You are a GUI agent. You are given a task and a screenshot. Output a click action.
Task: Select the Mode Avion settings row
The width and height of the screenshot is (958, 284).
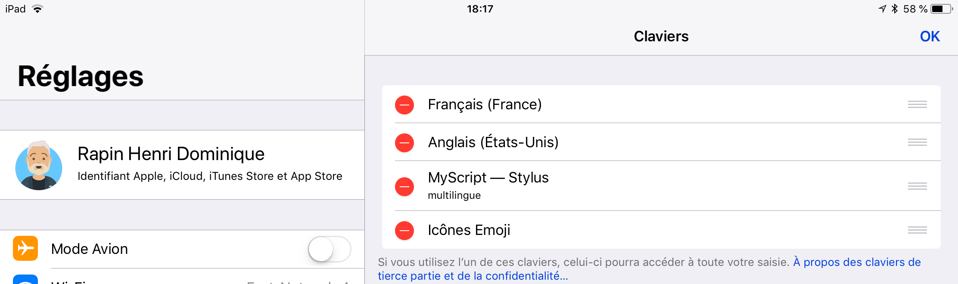pyautogui.click(x=172, y=249)
